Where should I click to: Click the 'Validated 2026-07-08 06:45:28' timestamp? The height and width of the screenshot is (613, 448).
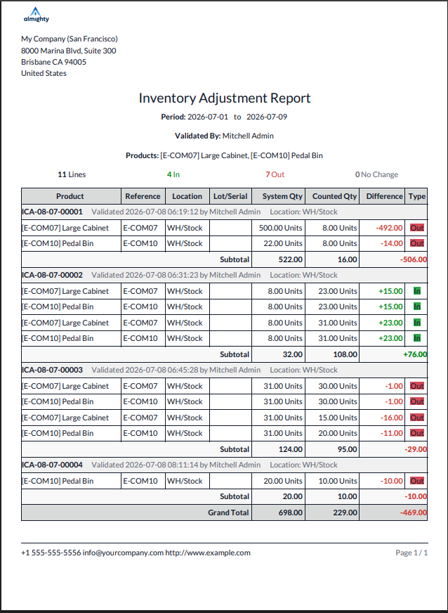tap(145, 370)
